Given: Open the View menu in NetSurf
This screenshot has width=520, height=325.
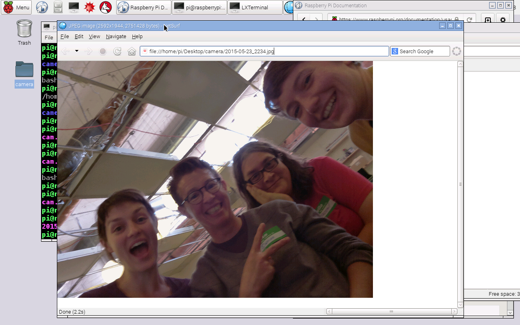Looking at the screenshot, I should (x=94, y=37).
